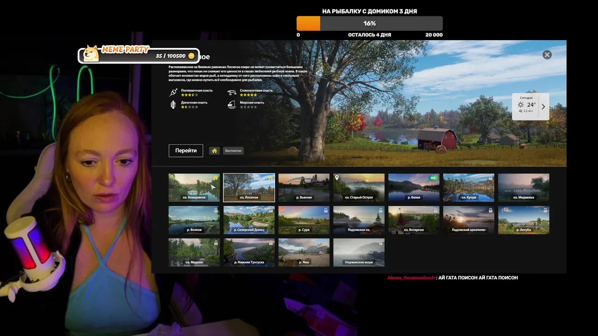Select the Ладожский архипелаг thumbnail
The height and width of the screenshot is (336, 598).
click(469, 220)
